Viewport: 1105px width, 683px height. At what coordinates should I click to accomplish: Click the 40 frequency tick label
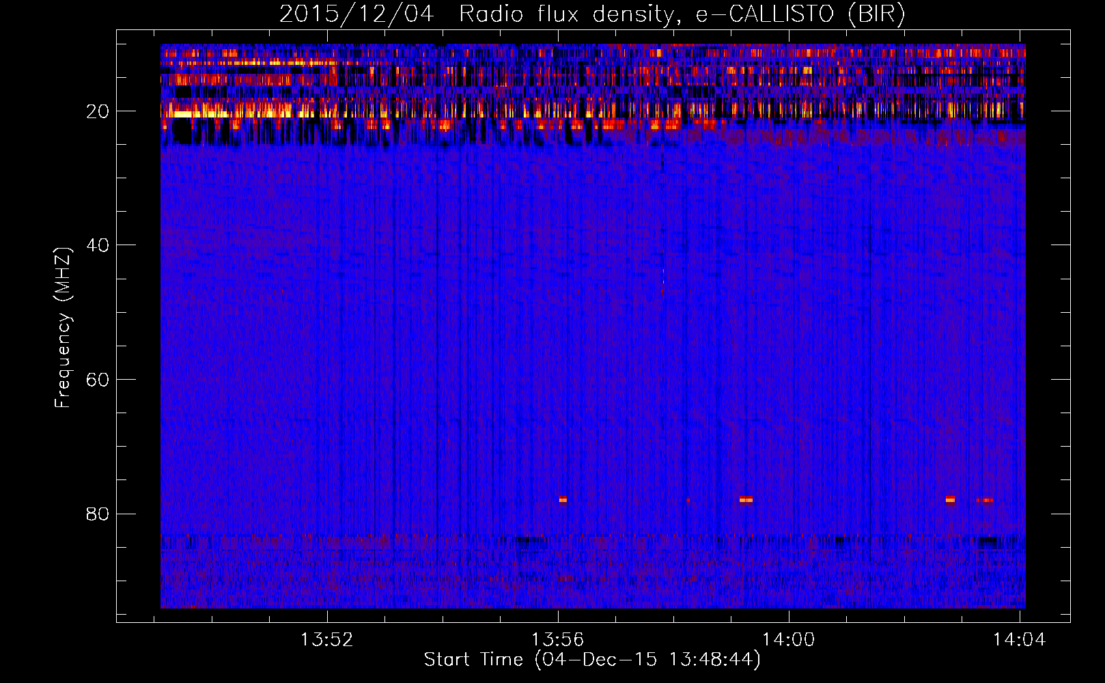point(98,245)
